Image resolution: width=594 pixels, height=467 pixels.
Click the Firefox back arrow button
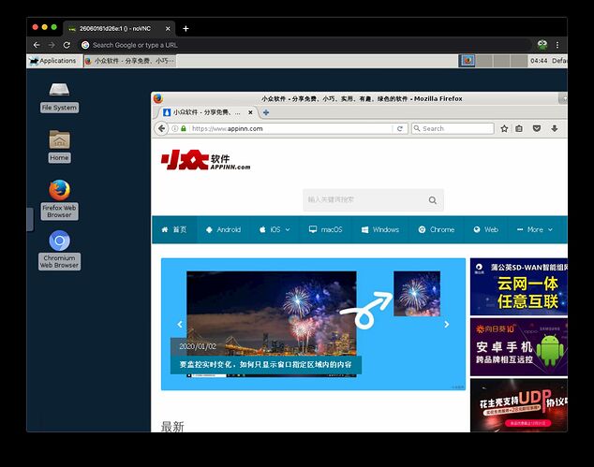pos(161,128)
